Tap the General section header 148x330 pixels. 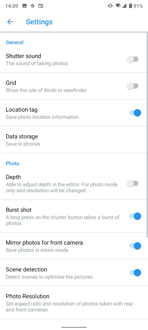15,42
